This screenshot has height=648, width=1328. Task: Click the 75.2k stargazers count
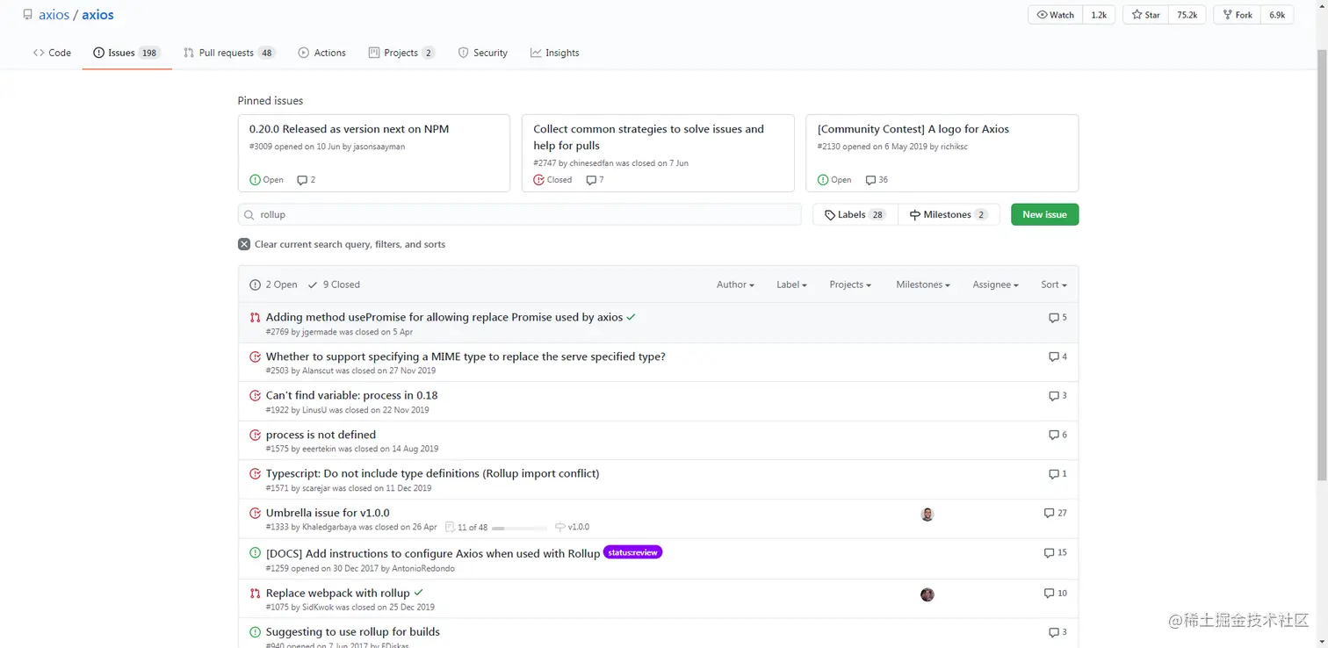pyautogui.click(x=1187, y=15)
